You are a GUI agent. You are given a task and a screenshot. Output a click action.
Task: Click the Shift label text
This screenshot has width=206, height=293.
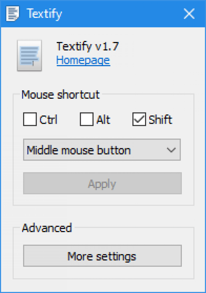point(160,120)
